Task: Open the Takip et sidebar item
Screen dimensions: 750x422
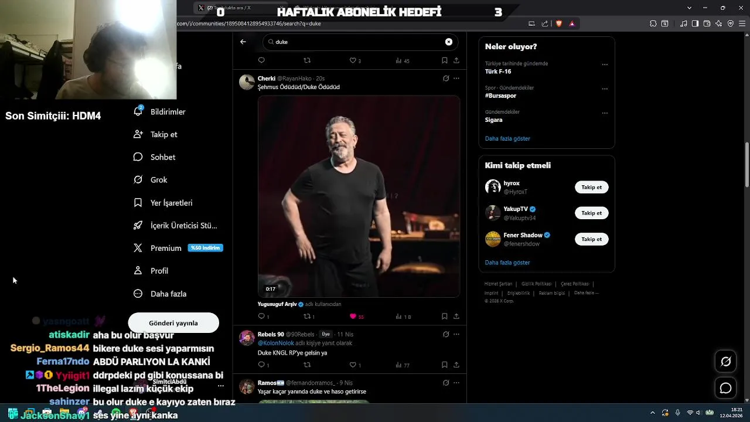Action: 155,134
